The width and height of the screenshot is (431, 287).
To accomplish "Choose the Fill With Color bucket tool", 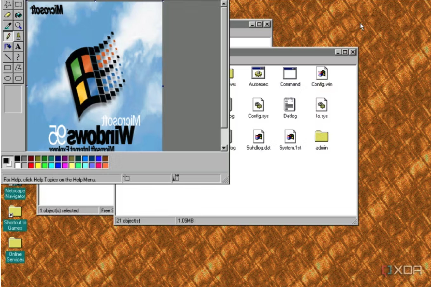I will pyautogui.click(x=18, y=15).
